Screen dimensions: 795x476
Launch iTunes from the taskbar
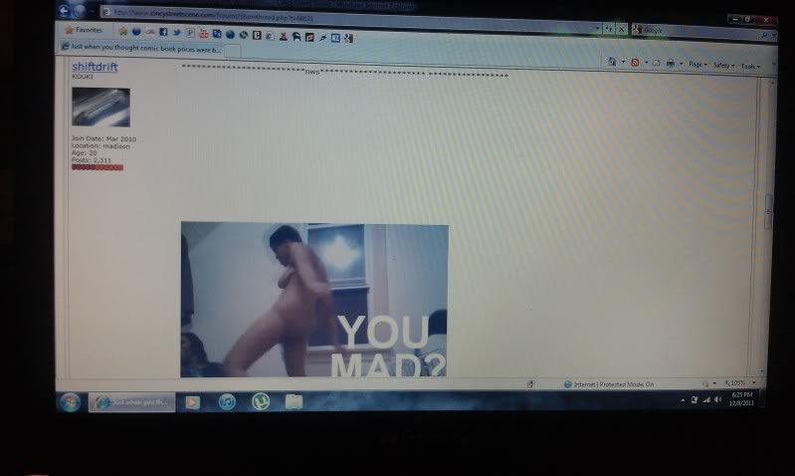[227, 401]
